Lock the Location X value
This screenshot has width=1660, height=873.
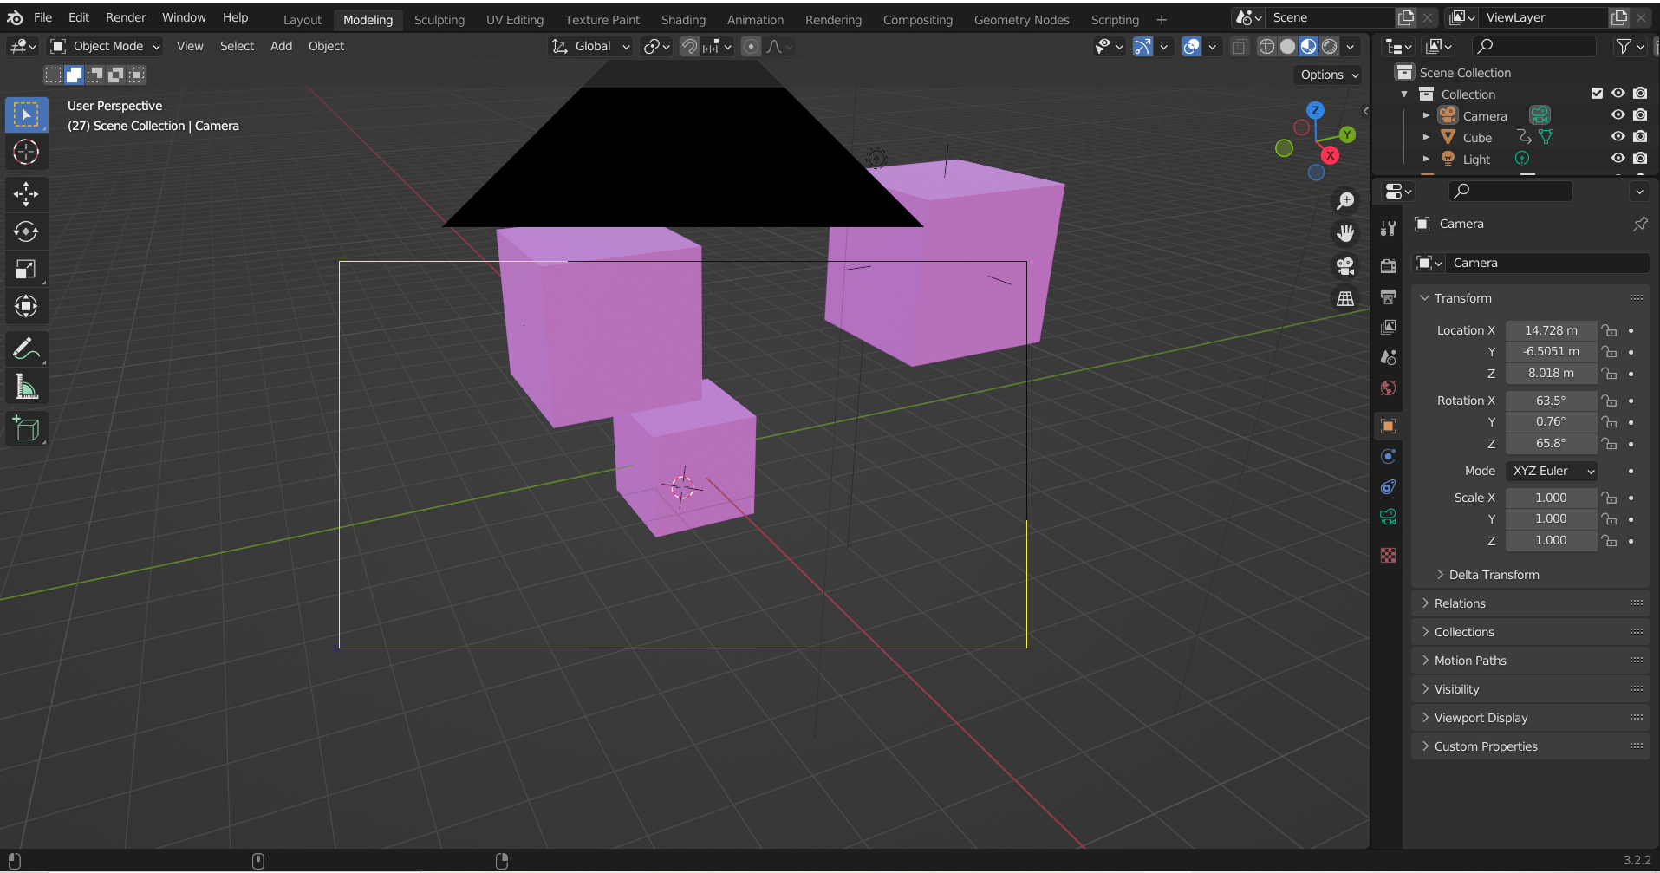pyautogui.click(x=1609, y=330)
